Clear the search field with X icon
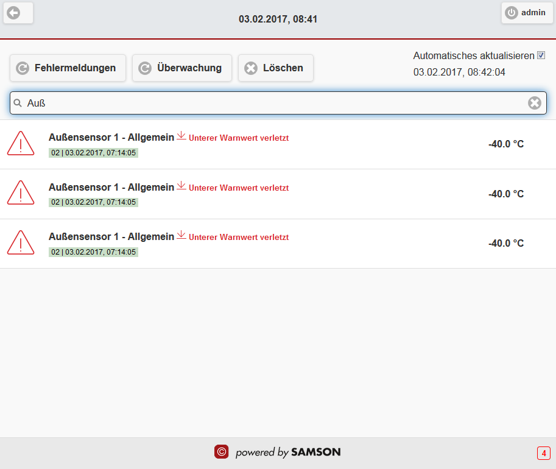Screen dimensions: 556x469 coord(534,103)
